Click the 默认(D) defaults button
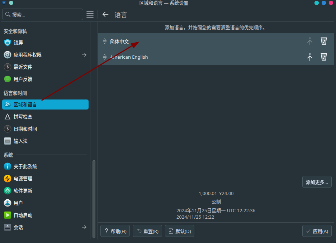The width and height of the screenshot is (336, 243). point(180,231)
